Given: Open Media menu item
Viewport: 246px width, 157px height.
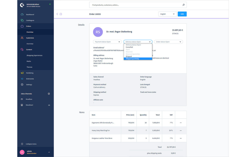Looking at the screenshot, I should 29,61.
